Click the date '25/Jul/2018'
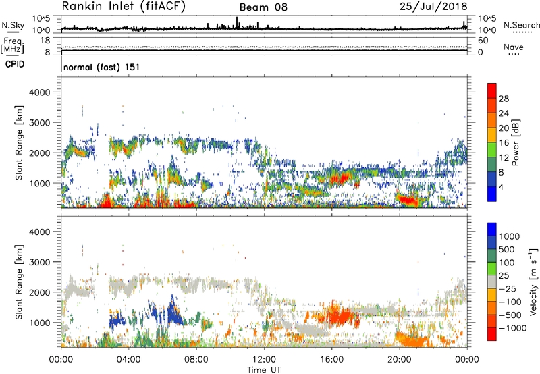The height and width of the screenshot is (374, 540). coord(433,7)
